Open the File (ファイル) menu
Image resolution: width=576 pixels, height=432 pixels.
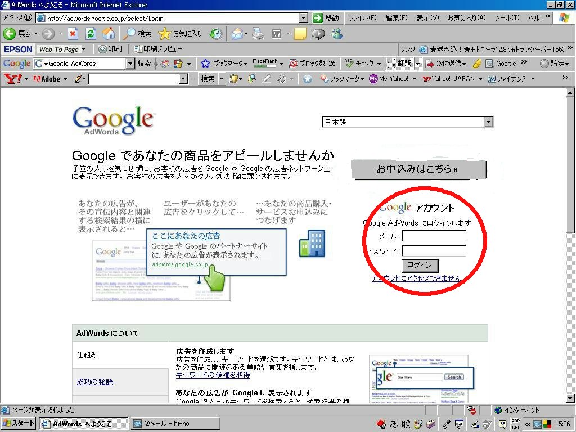click(x=362, y=17)
